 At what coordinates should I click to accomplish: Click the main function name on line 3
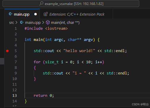38,40
